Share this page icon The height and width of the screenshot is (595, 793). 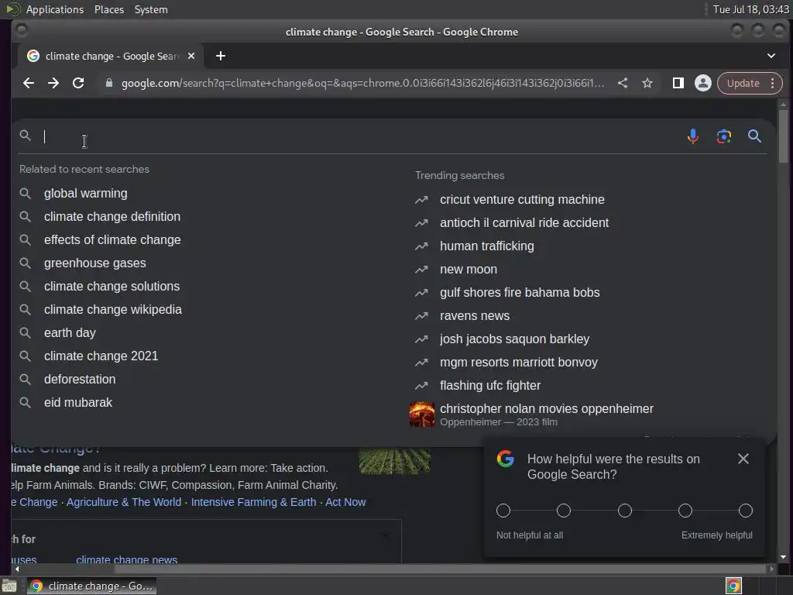(x=623, y=83)
